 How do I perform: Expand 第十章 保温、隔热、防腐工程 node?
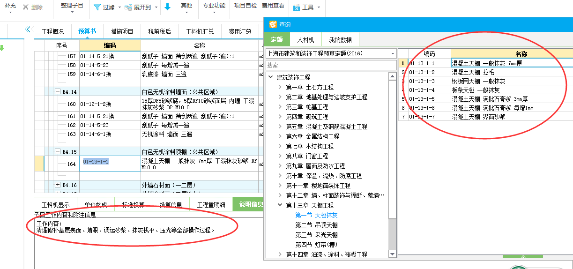point(280,176)
